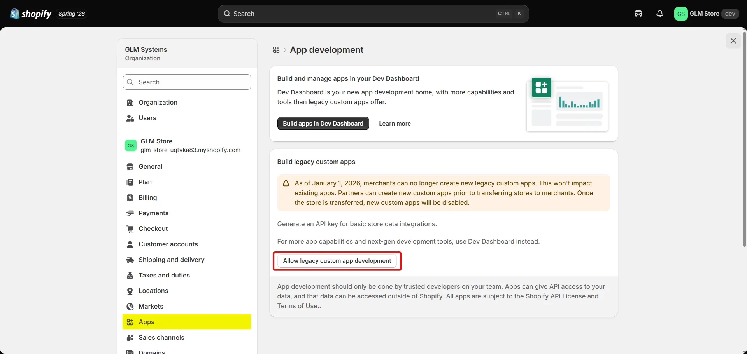Click the General storefront icon
747x354 pixels.
(130, 167)
